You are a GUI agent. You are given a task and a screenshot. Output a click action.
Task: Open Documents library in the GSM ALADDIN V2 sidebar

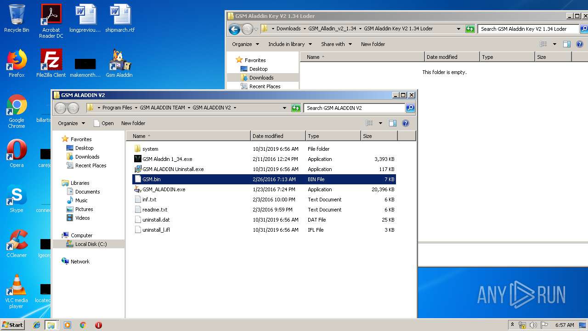[87, 192]
